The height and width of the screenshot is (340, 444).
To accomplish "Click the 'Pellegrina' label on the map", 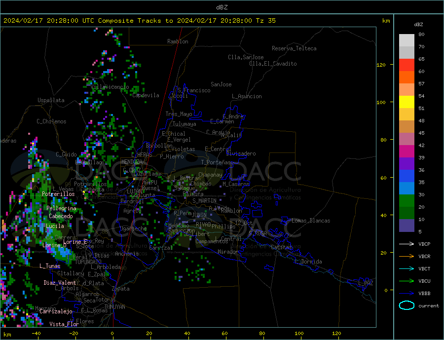I will [x=62, y=208].
